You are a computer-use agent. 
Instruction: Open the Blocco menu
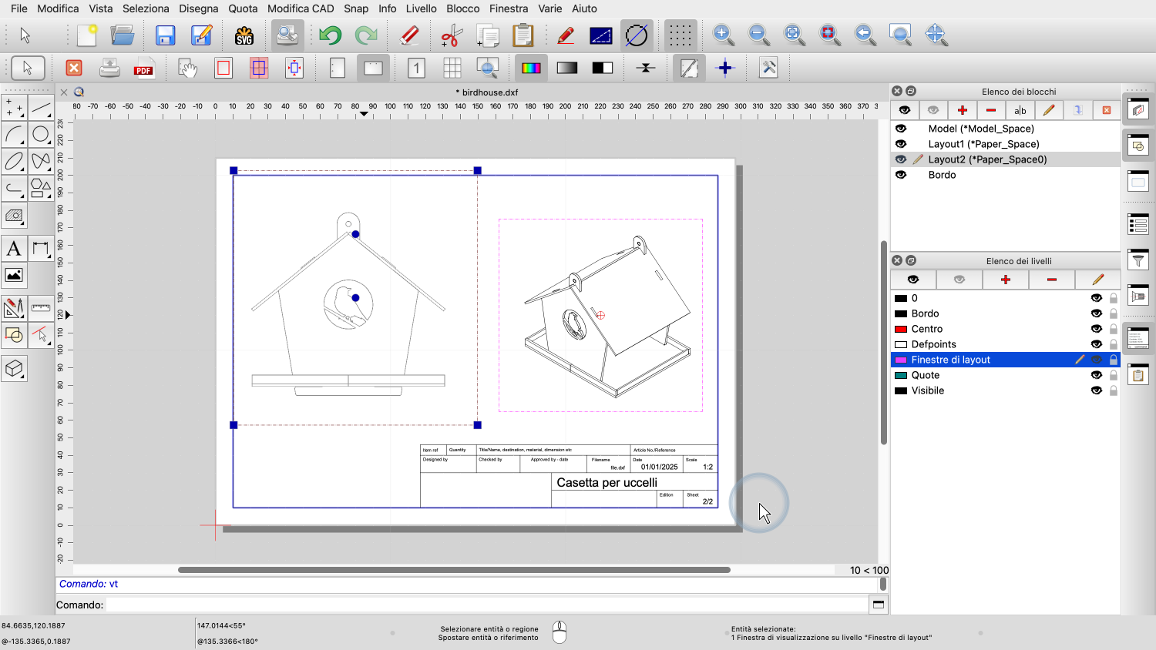[x=462, y=8]
